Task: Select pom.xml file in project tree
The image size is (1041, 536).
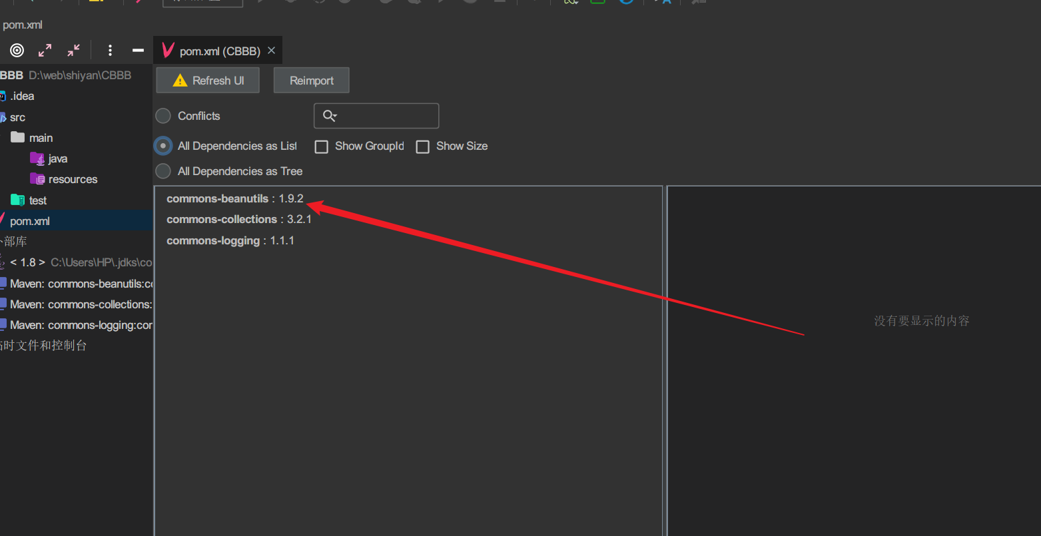Action: pyautogui.click(x=30, y=221)
